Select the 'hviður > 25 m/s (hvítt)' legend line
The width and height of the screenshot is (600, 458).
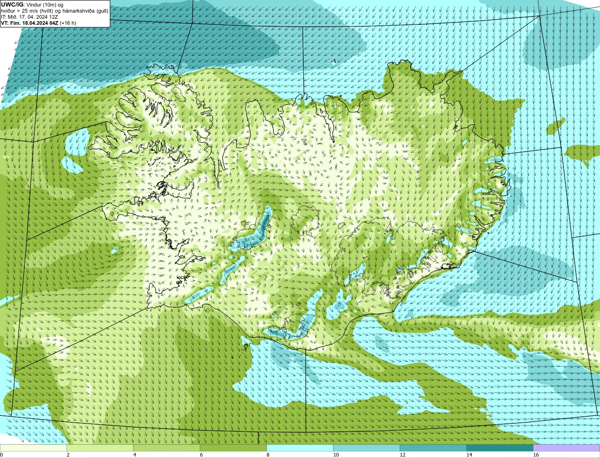54,11
